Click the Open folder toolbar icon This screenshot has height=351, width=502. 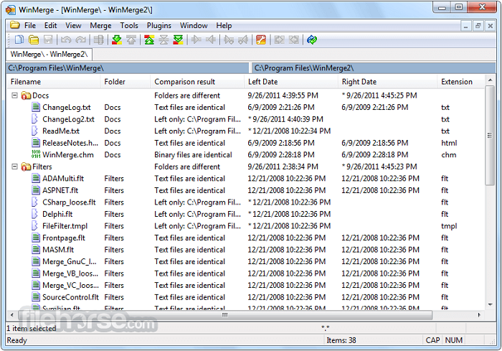[x=33, y=39]
